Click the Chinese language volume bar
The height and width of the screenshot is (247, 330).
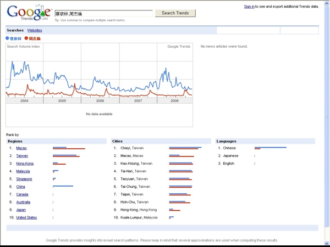271,148
